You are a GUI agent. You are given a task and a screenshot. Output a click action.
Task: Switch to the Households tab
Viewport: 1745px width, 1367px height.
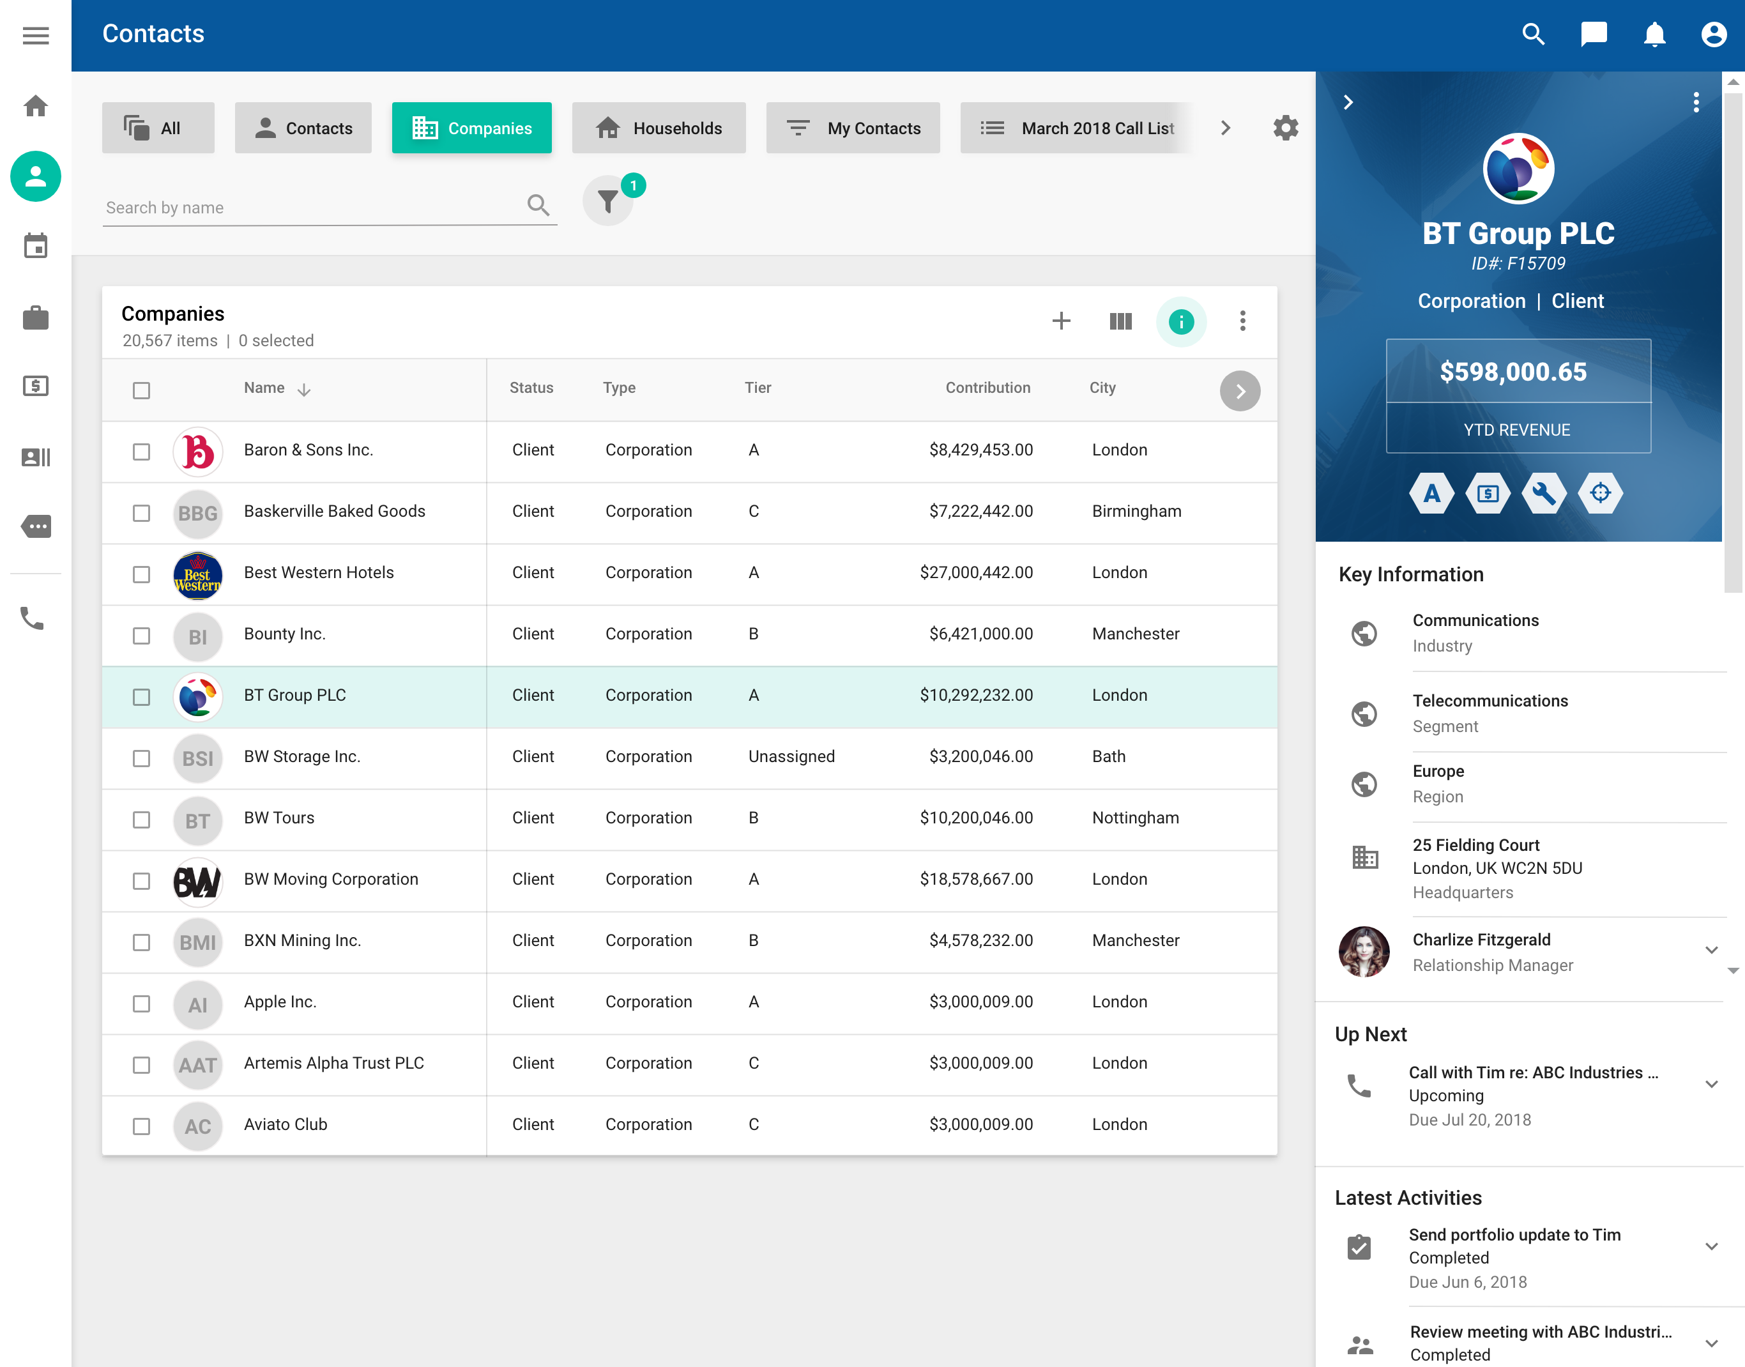click(659, 128)
